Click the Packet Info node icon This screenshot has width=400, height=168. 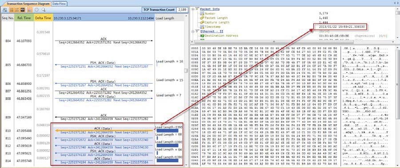[197, 9]
